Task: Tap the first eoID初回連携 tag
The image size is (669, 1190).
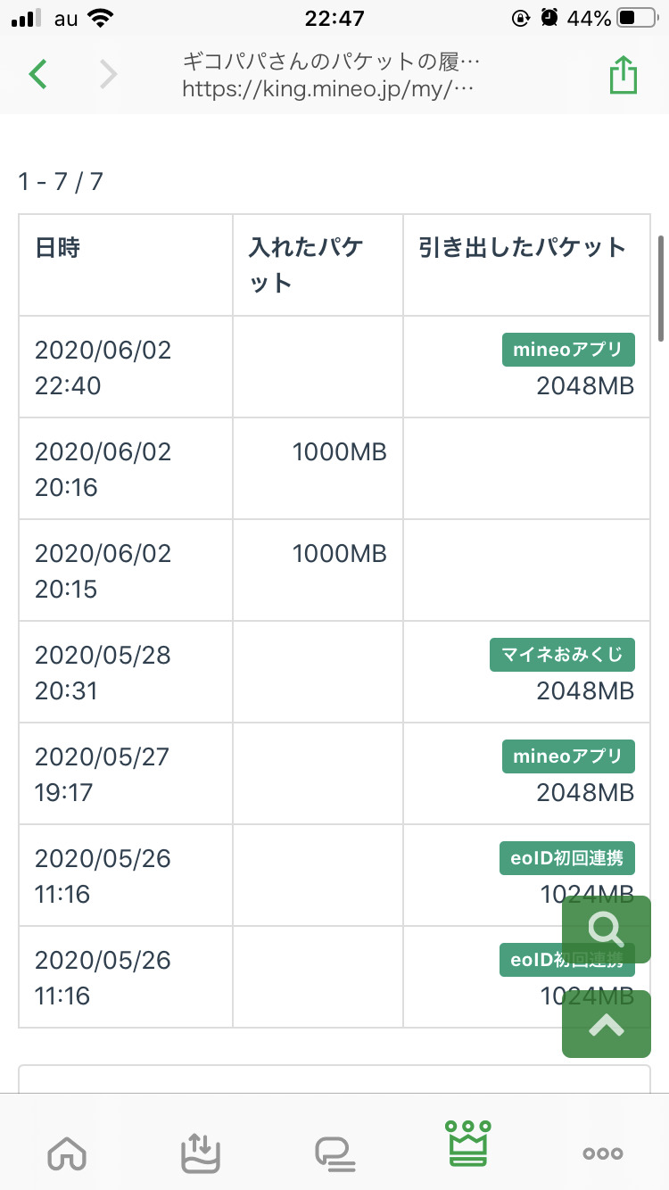Action: [x=566, y=858]
